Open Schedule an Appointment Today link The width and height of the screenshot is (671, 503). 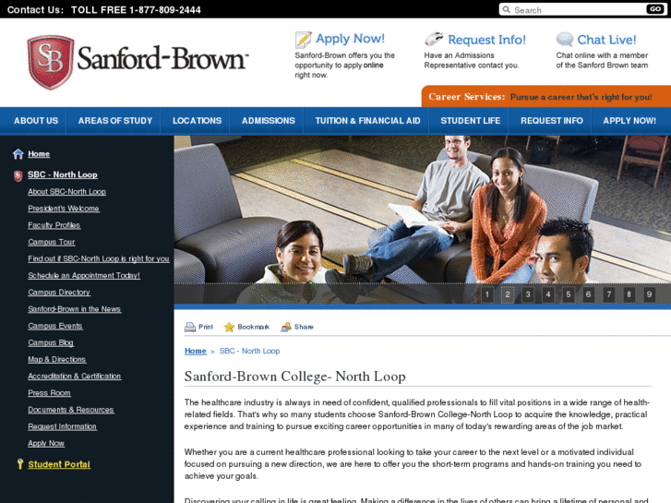pyautogui.click(x=84, y=275)
